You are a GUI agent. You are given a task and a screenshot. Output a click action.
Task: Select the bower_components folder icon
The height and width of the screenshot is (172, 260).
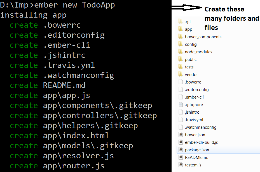click(x=181, y=37)
